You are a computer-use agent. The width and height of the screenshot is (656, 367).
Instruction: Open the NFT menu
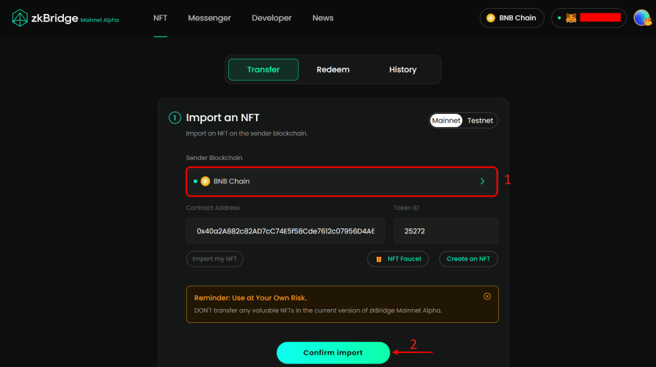(160, 18)
